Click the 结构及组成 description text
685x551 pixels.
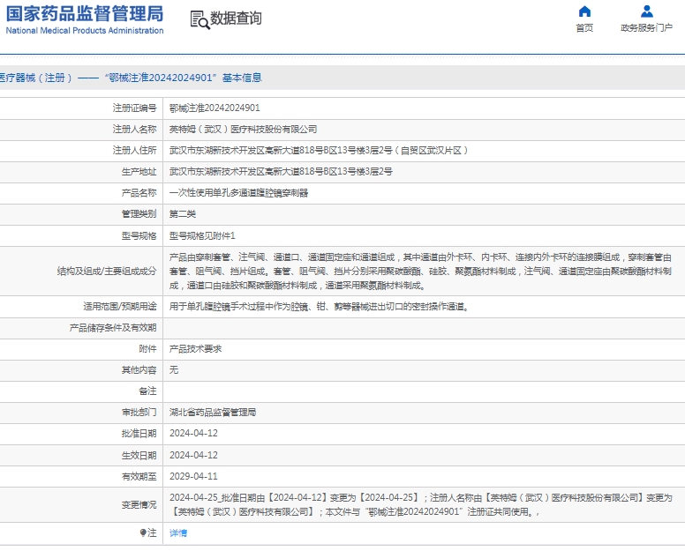[x=420, y=272]
